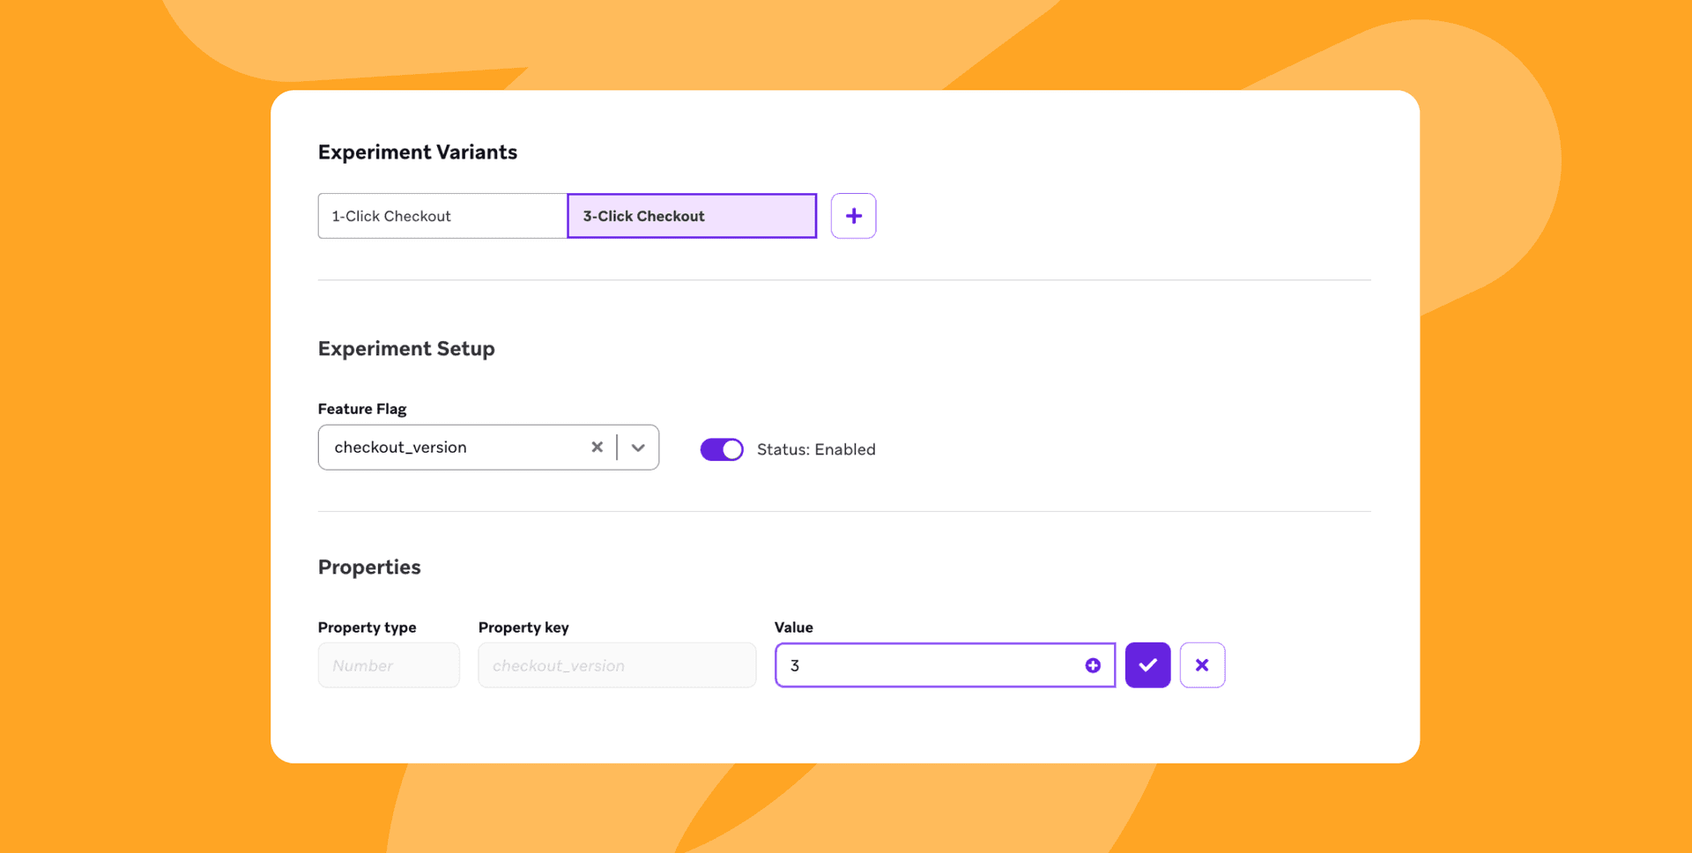This screenshot has width=1692, height=853.
Task: Select the 1-Click Checkout variant
Action: (442, 215)
